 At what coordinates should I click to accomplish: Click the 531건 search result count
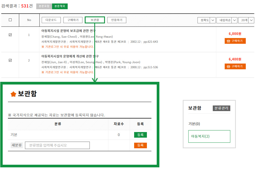(27, 6)
